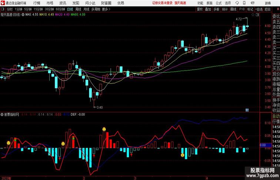
Task: Click the 叠加 overlay button
Action: [208, 9]
